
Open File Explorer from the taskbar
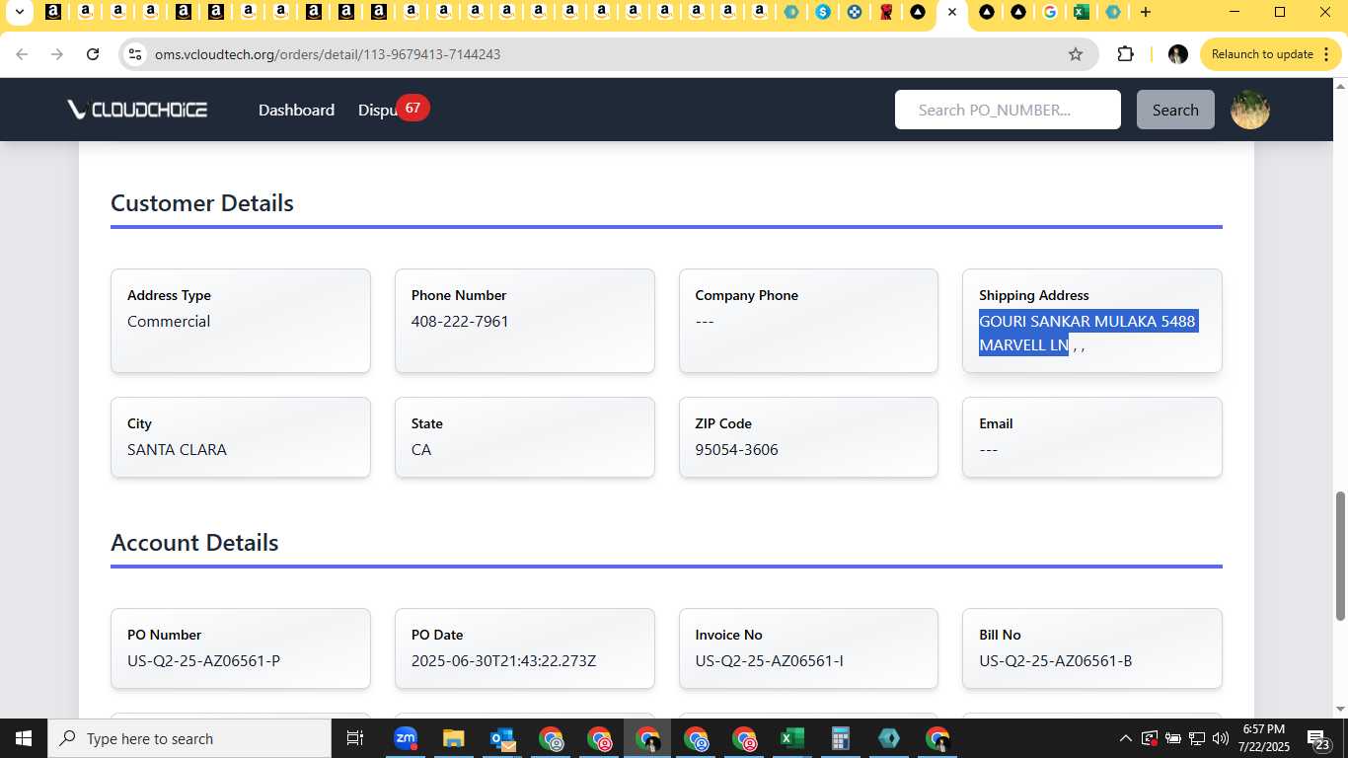pyautogui.click(x=453, y=738)
